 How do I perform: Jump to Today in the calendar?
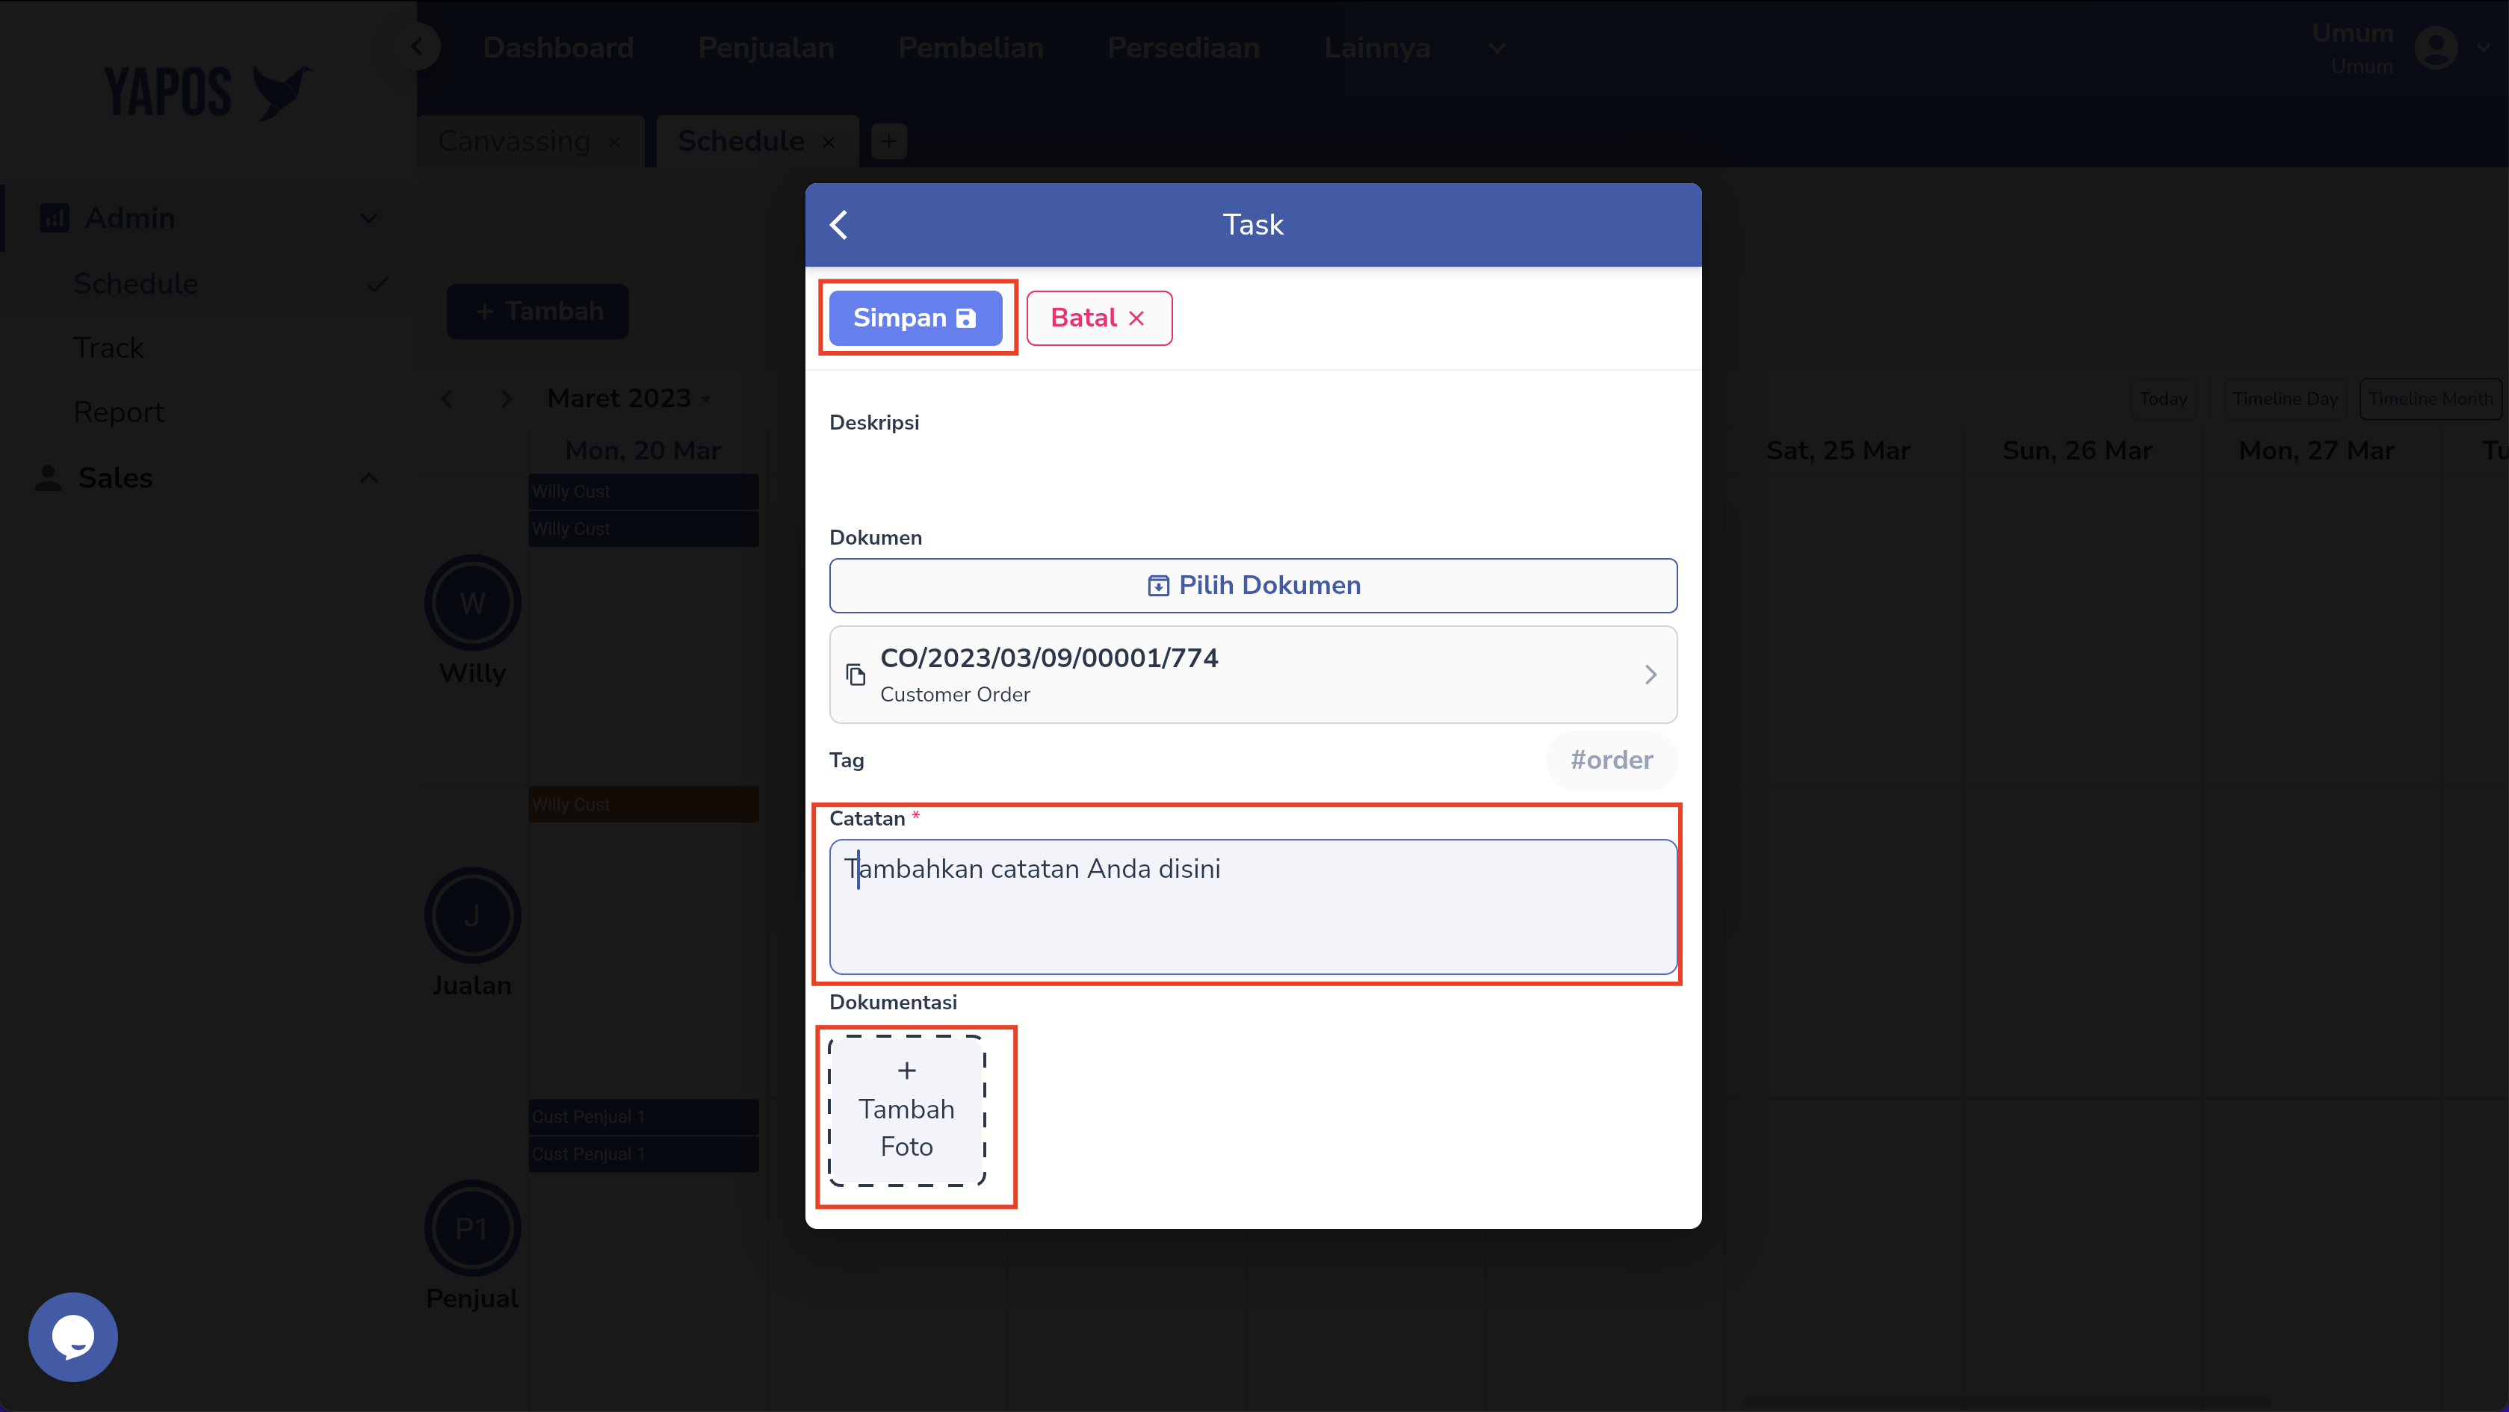[x=2162, y=399]
